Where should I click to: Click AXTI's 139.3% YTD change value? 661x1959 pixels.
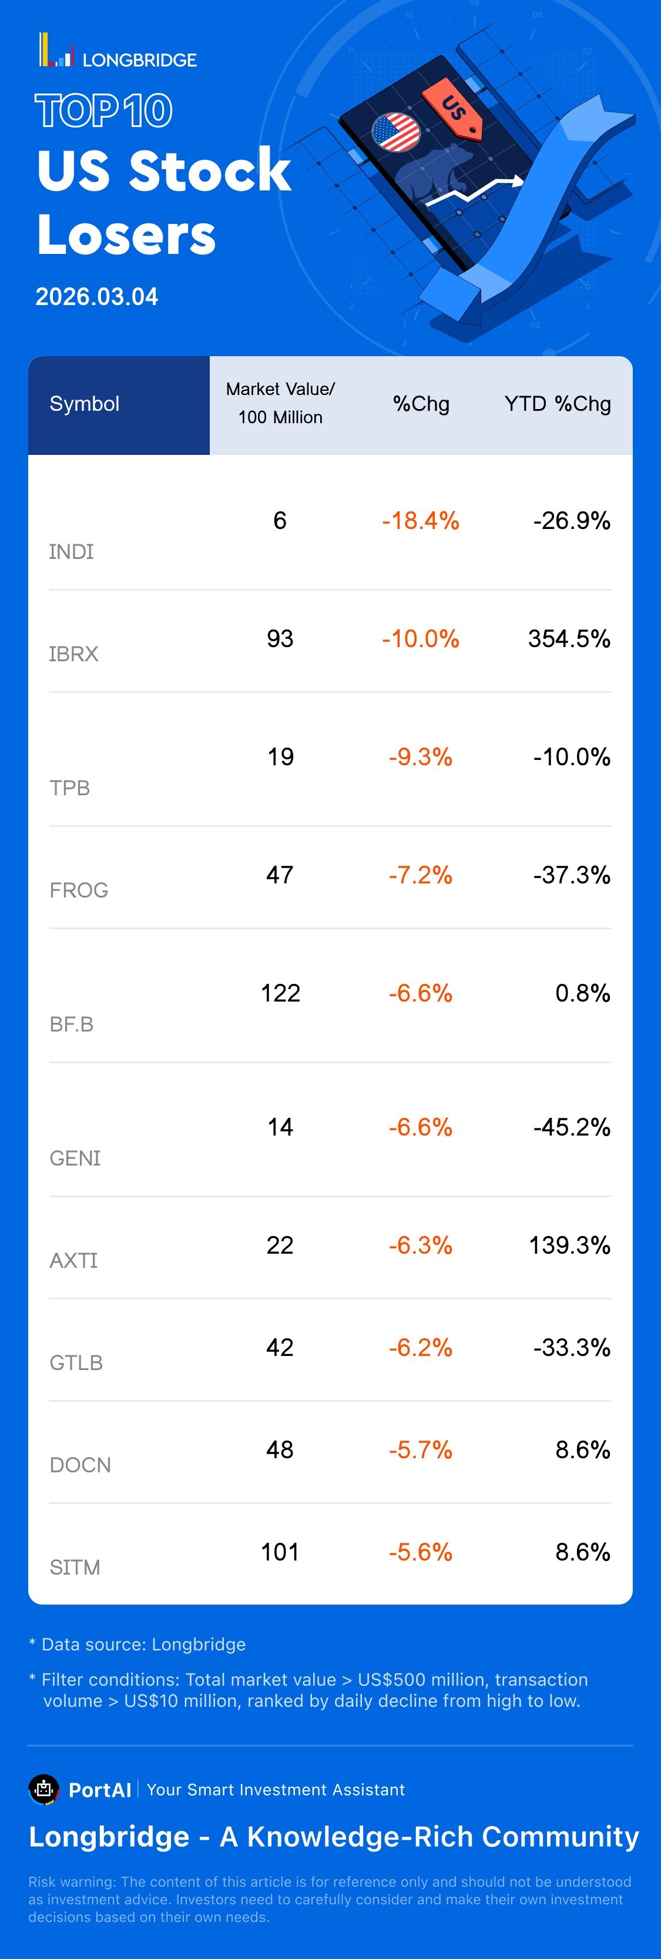(x=569, y=1245)
